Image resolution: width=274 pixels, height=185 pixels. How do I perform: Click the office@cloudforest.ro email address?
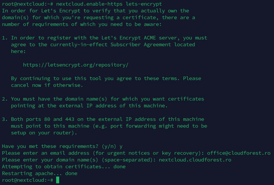coord(239,153)
